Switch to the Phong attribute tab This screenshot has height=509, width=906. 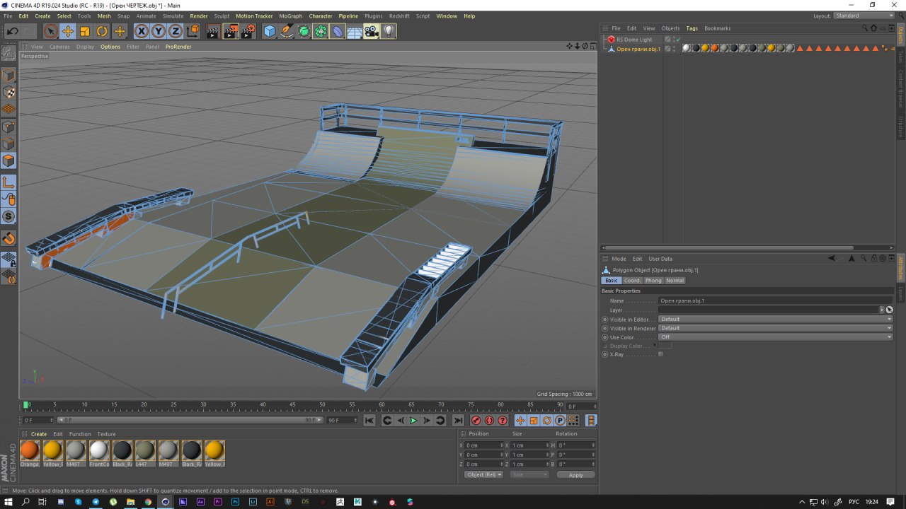tap(653, 281)
